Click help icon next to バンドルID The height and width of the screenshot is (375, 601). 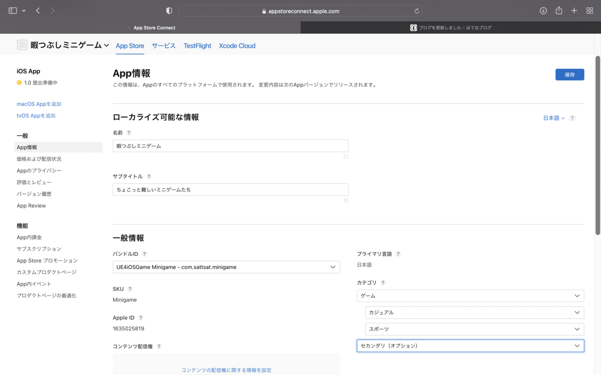144,254
